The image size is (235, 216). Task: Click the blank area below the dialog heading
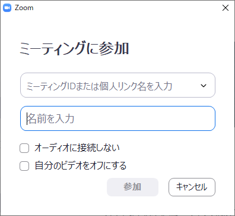coord(117,64)
